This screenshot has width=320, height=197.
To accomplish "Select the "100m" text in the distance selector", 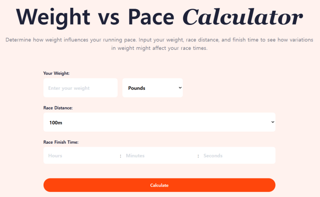I will [56, 123].
